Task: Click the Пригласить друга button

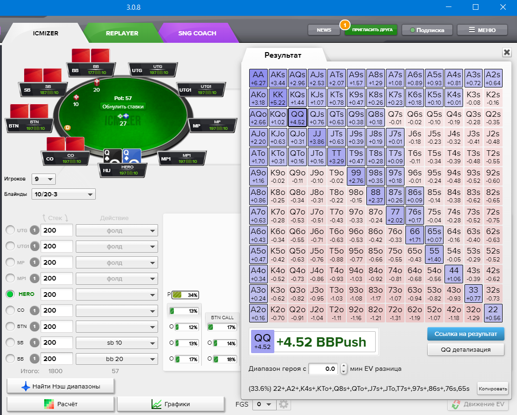Action: coord(372,30)
